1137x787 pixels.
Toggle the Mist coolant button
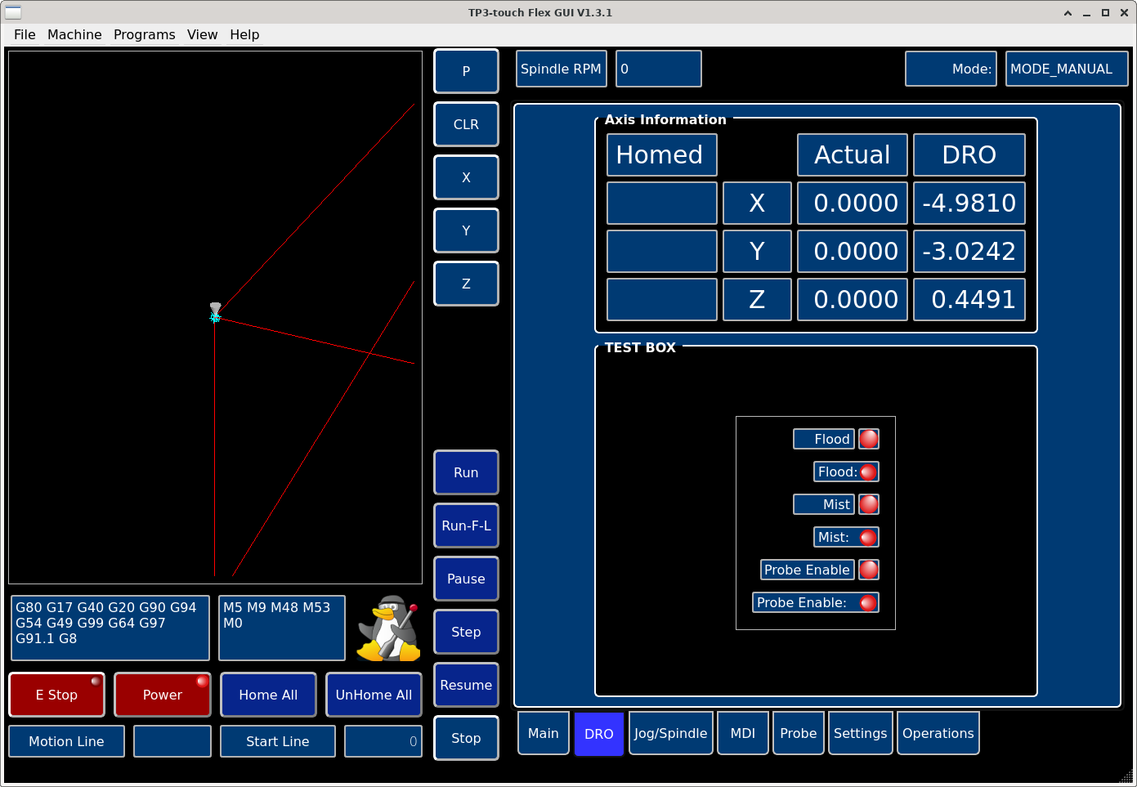pyautogui.click(x=823, y=504)
